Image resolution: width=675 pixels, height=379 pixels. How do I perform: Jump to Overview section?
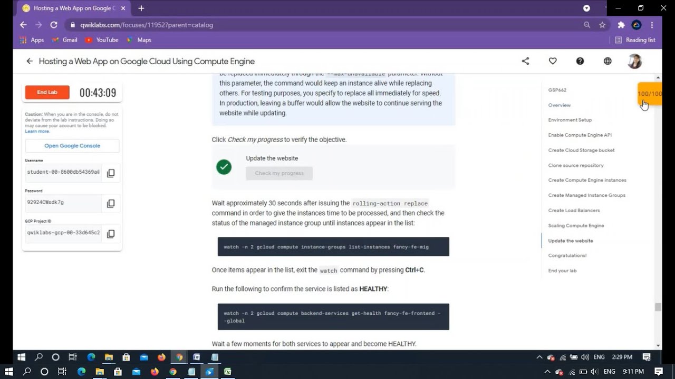pos(559,105)
